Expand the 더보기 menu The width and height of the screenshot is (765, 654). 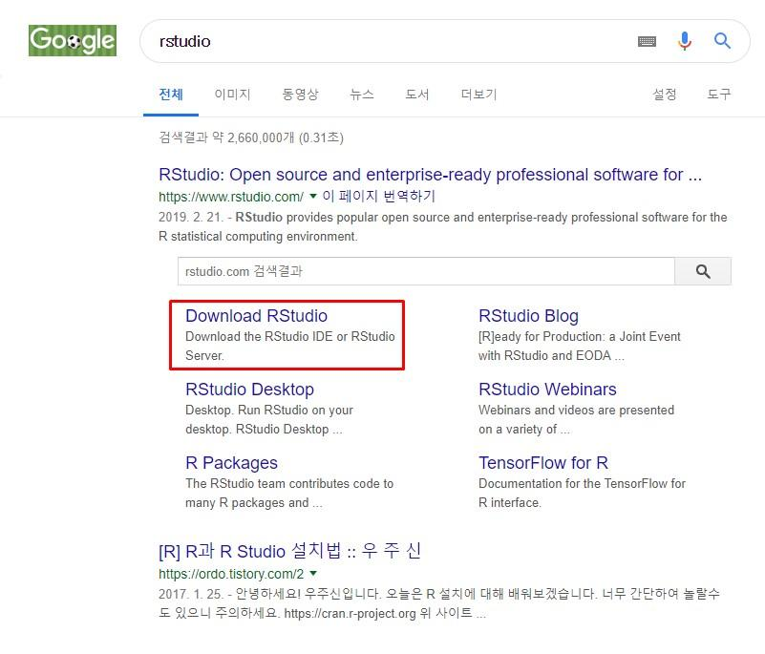click(478, 95)
